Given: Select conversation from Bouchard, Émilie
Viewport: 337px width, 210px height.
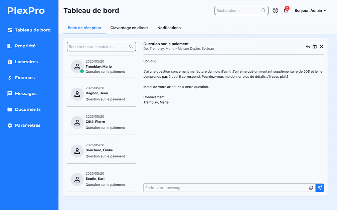Looking at the screenshot, I should coord(101,151).
